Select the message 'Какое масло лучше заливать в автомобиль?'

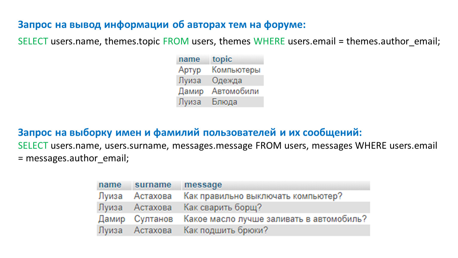coord(275,219)
